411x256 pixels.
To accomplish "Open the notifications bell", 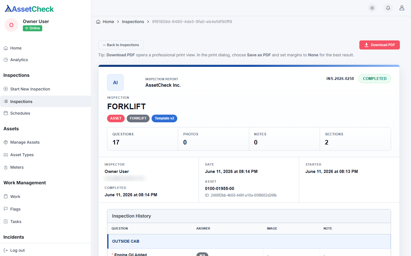I will click(x=388, y=8).
